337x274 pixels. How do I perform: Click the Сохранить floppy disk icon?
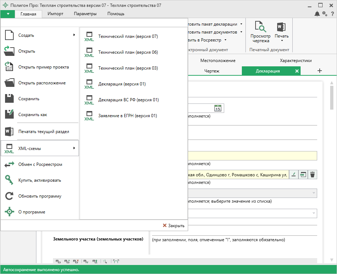point(9,99)
